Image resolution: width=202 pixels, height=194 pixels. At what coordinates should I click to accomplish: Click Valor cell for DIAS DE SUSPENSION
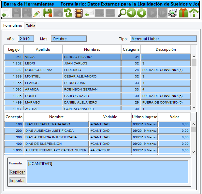pyautogui.click(x=174, y=144)
